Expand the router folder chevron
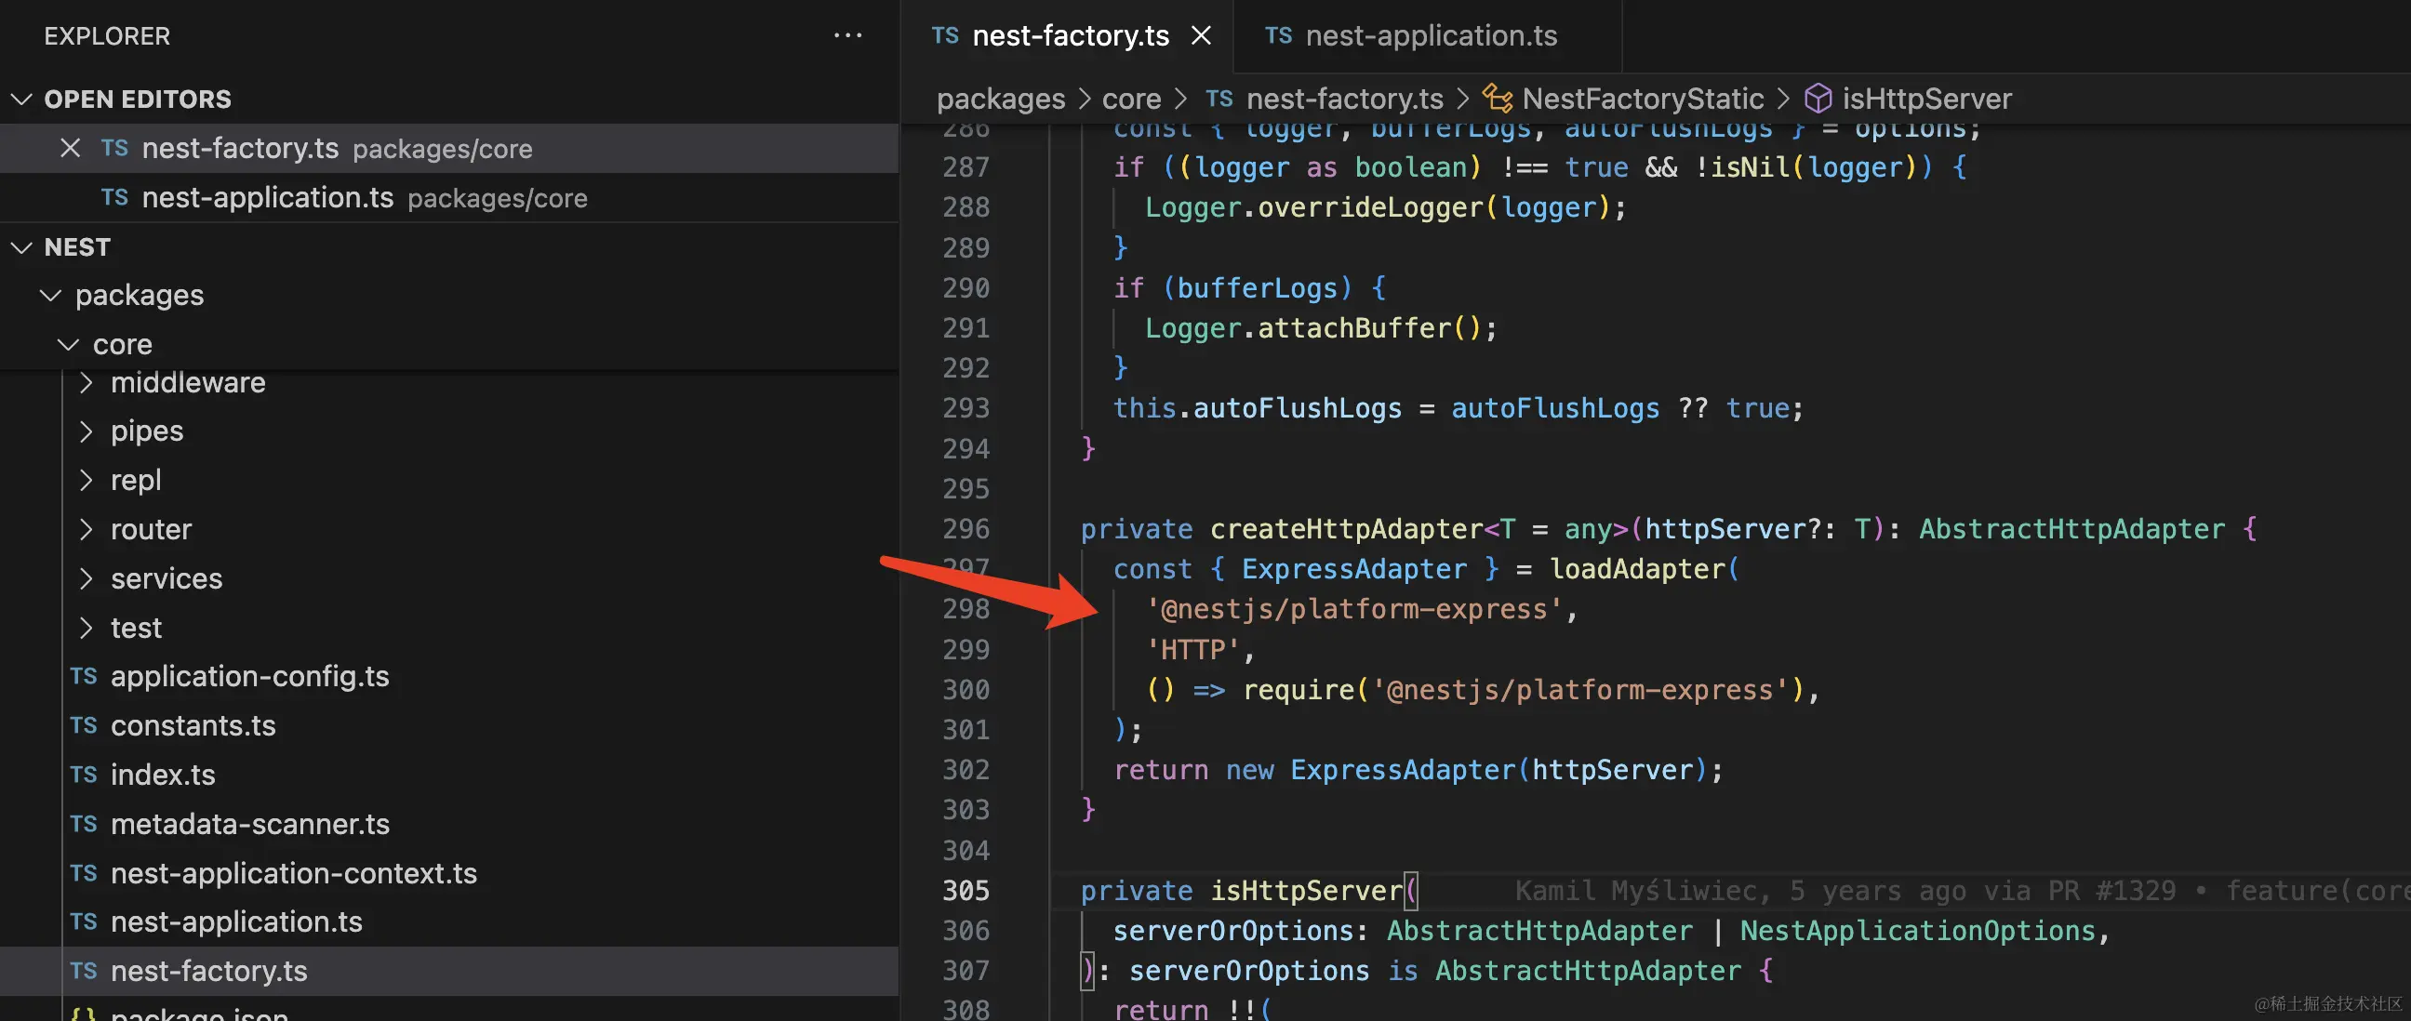Screen dimensions: 2411x1021 [x=87, y=530]
